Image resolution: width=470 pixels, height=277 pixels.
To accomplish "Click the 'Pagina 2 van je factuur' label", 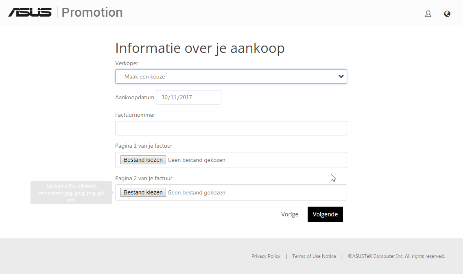I will coord(144,179).
